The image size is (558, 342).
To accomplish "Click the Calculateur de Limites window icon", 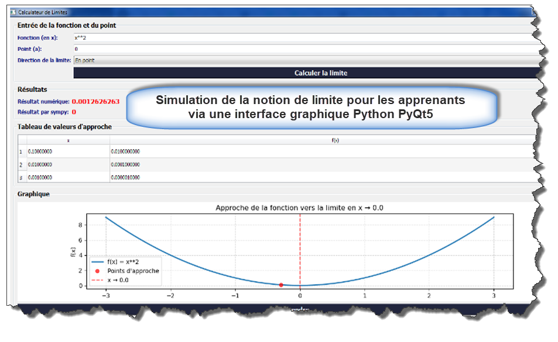I will point(14,12).
